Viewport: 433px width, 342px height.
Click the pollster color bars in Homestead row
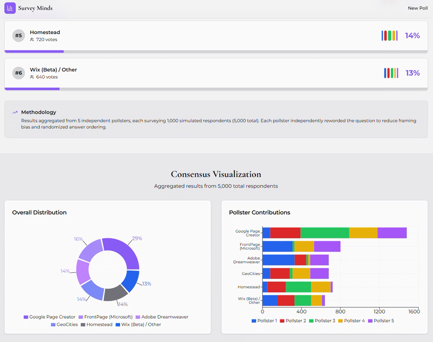[x=390, y=35]
